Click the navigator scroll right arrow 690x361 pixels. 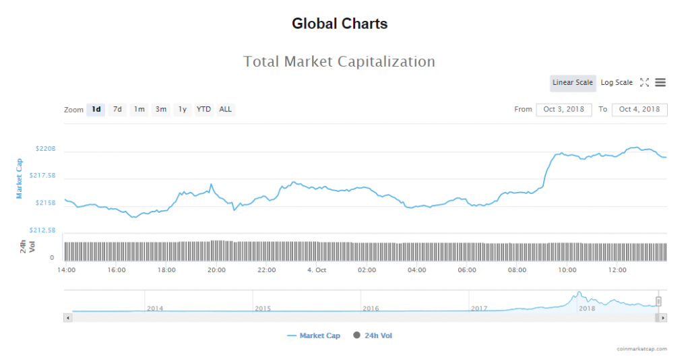click(663, 317)
